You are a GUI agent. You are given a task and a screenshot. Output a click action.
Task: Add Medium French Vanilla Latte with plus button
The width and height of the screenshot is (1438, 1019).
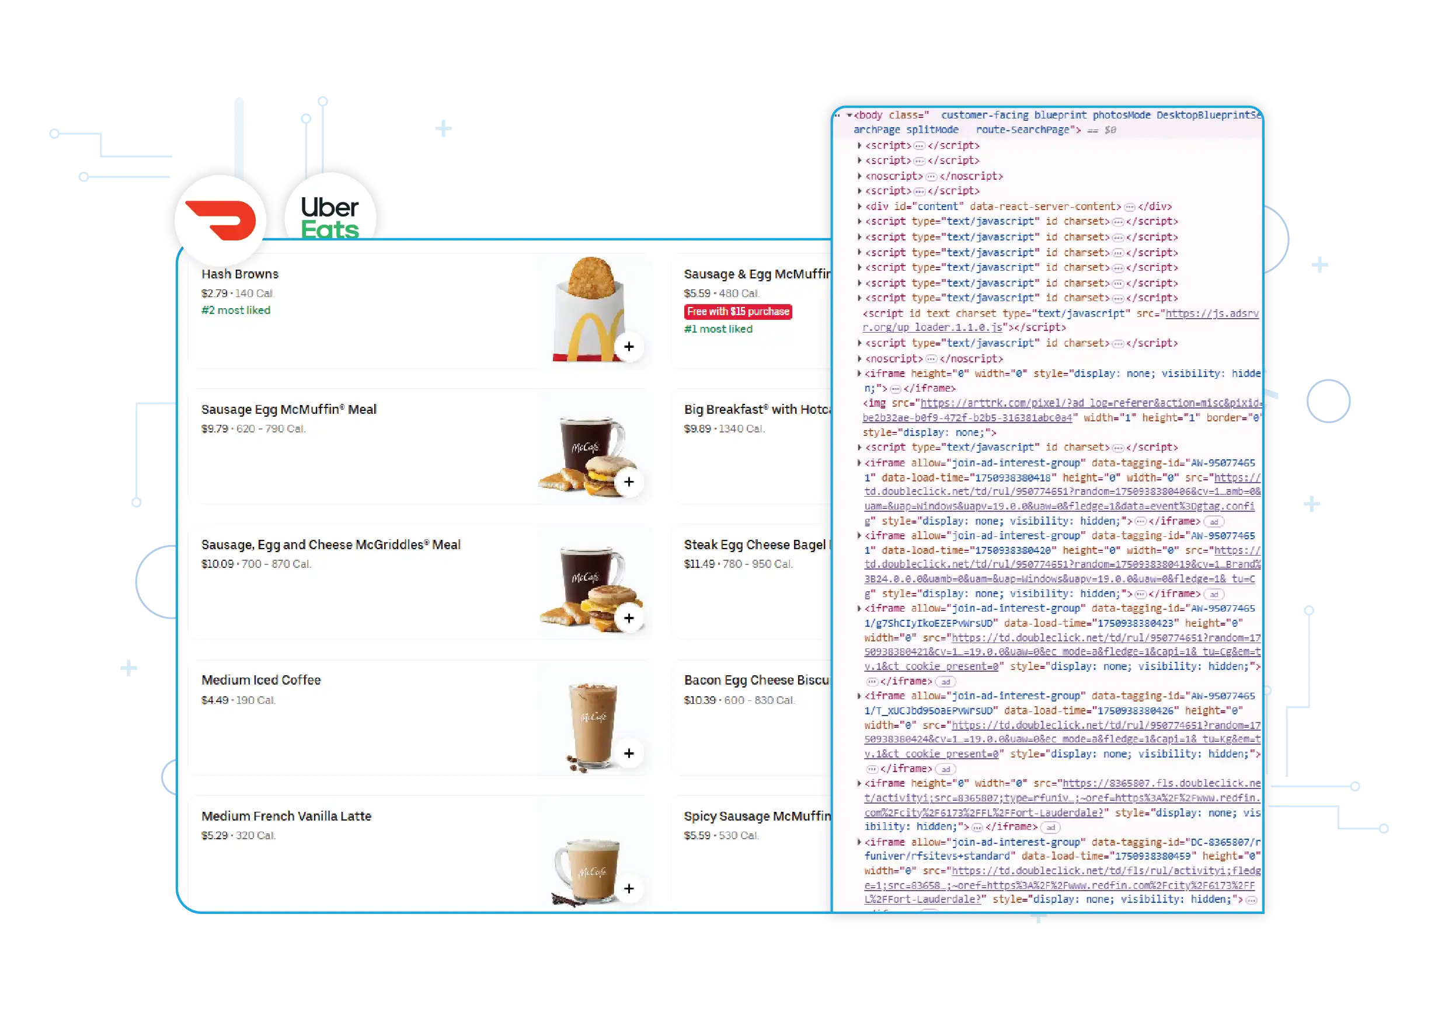coord(629,888)
